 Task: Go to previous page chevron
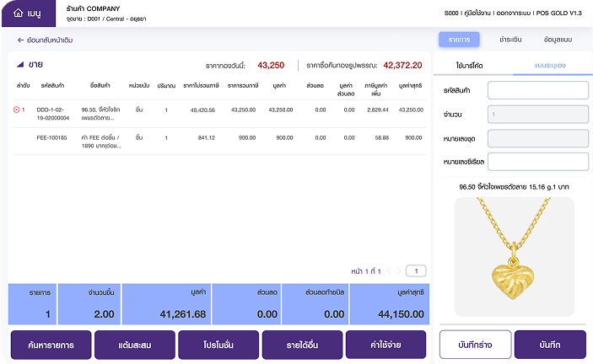pyautogui.click(x=389, y=271)
